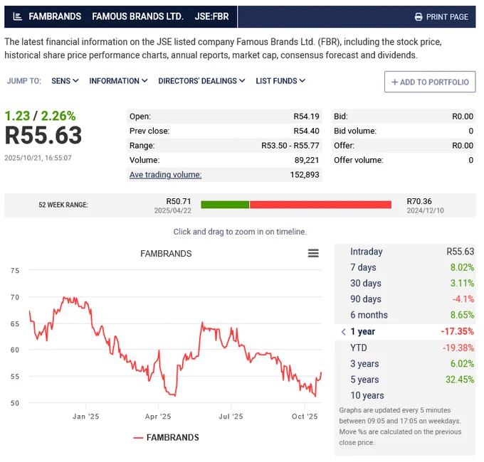Click the current price R55.63 in large text
484x462 pixels.
[x=43, y=135]
